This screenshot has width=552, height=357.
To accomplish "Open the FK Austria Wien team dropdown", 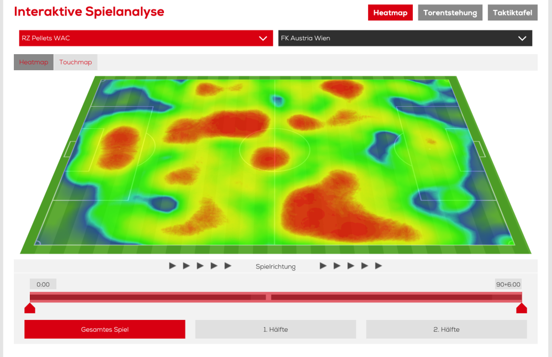I will coord(405,38).
